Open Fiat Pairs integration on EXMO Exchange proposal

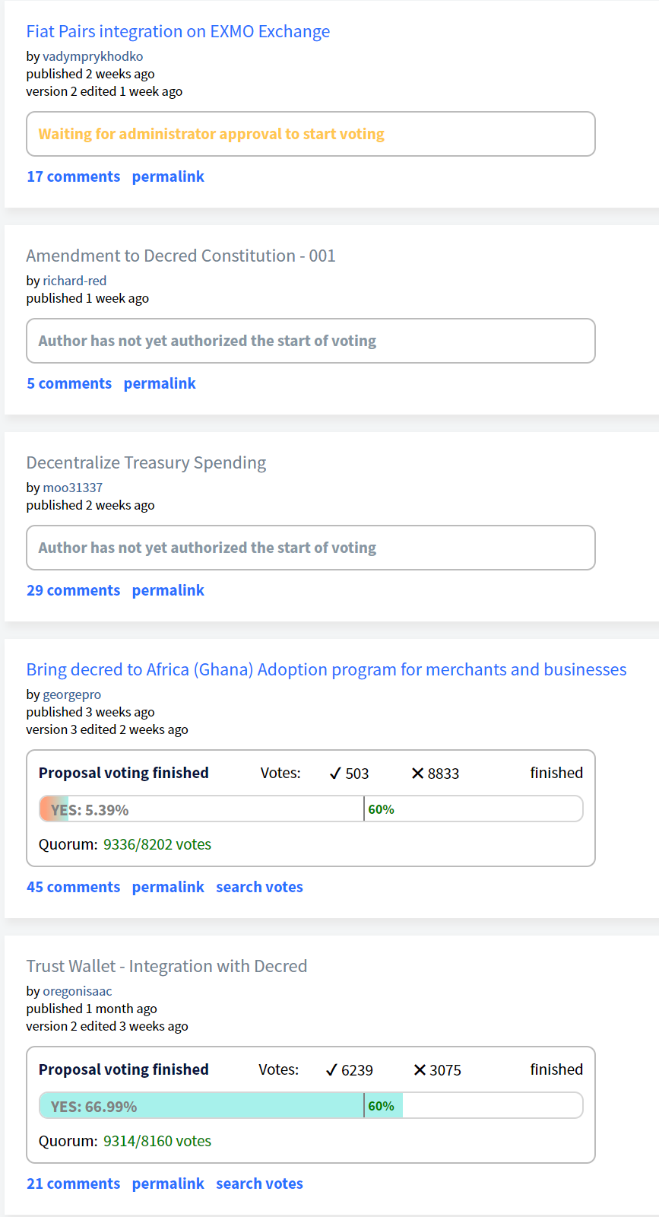[x=178, y=31]
